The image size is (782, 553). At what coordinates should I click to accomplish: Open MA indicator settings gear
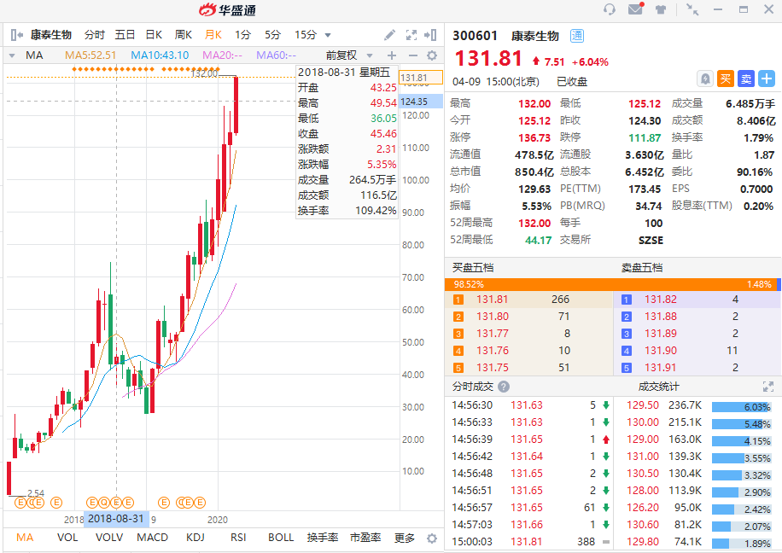click(x=432, y=55)
